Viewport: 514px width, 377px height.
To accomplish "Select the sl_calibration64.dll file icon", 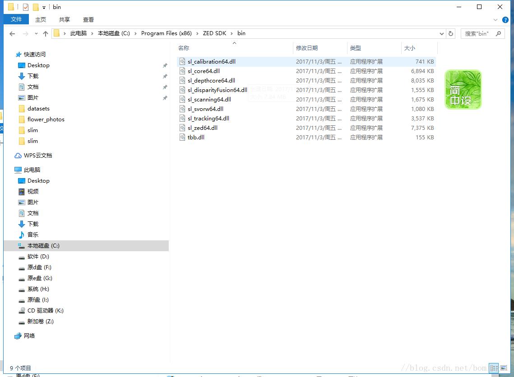I will [182, 61].
